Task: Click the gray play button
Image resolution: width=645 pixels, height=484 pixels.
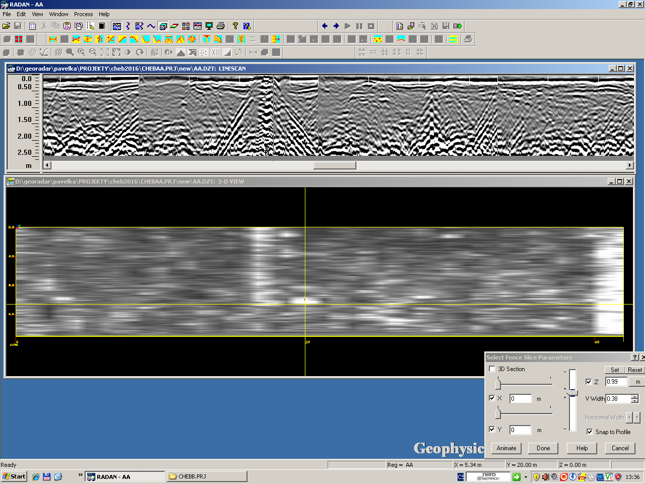Action: point(348,26)
